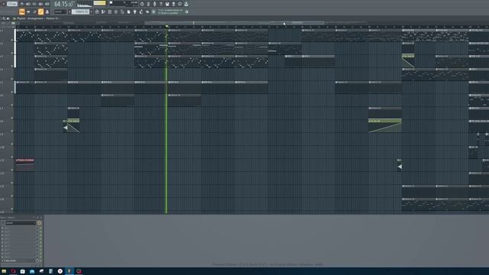489x275 pixels.
Task: Expand the first effect slot arrow
Action: pyautogui.click(x=2, y=228)
